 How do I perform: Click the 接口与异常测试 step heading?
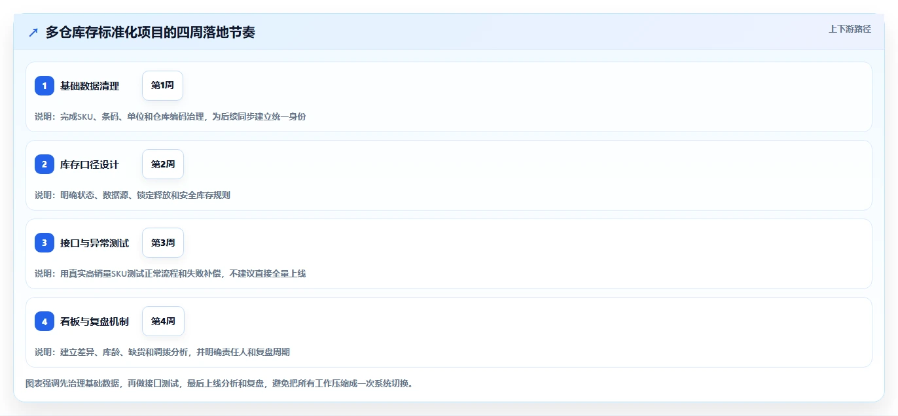94,243
